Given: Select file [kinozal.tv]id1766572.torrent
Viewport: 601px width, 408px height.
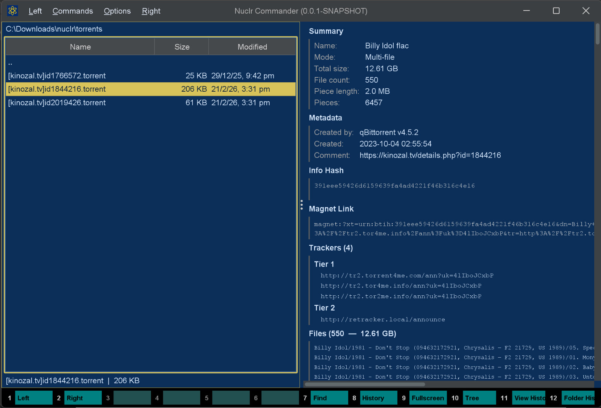Looking at the screenshot, I should pos(151,76).
